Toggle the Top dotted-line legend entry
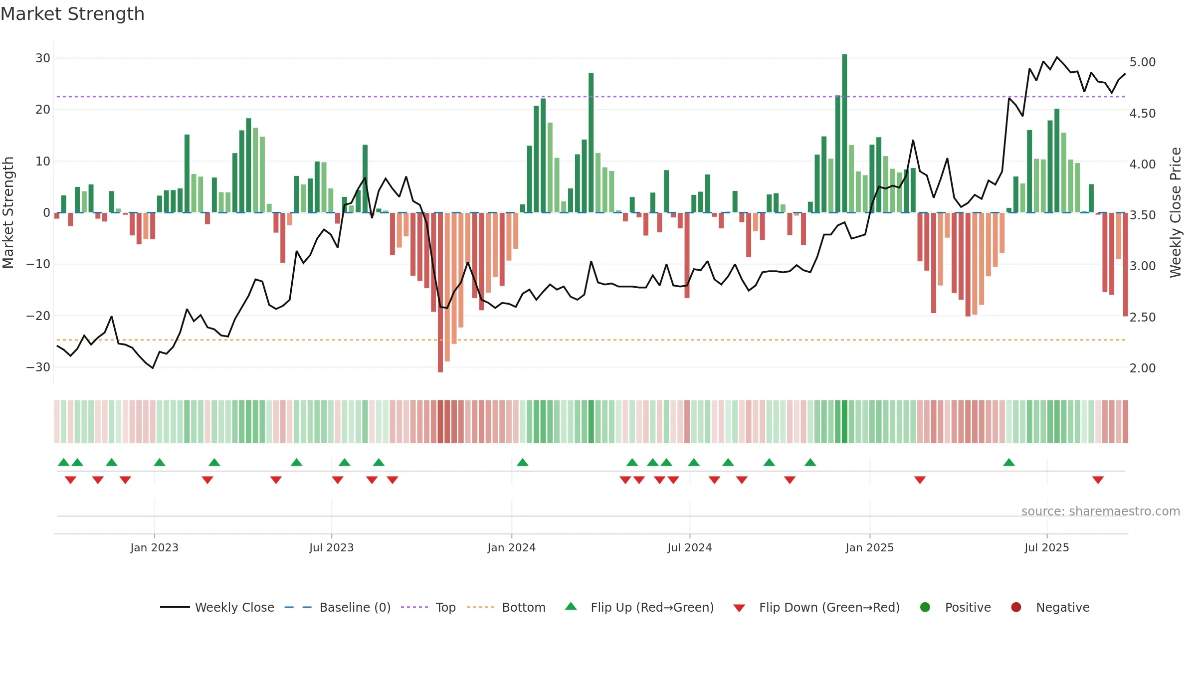This screenshot has width=1197, height=673. (x=428, y=607)
